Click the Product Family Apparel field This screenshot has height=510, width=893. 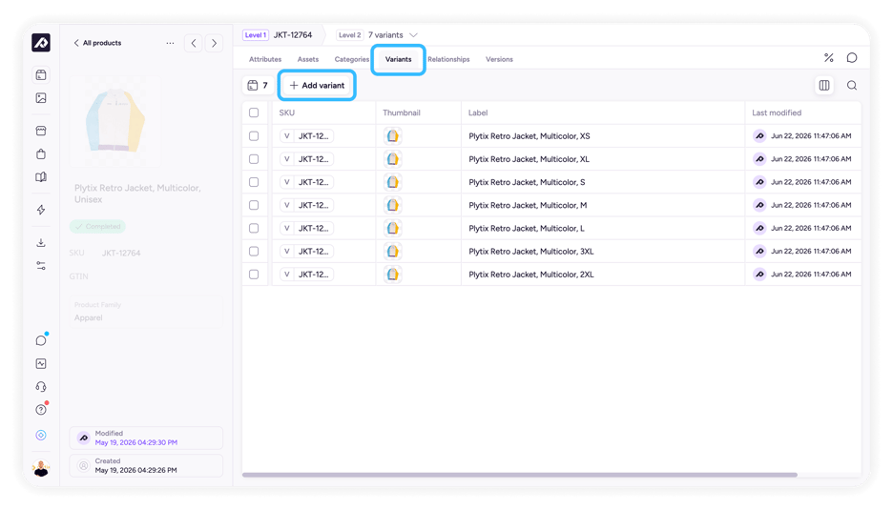[146, 312]
